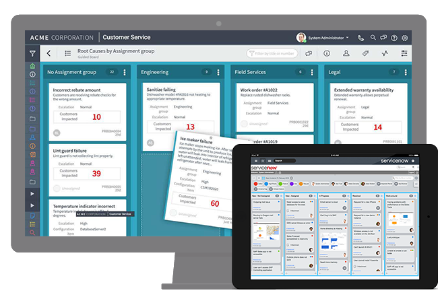
Task: Go back with the chevron arrow
Action: [49, 53]
